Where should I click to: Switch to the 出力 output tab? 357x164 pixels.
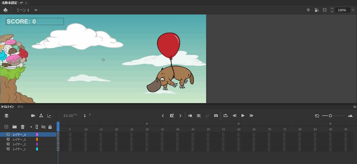pyautogui.click(x=21, y=107)
